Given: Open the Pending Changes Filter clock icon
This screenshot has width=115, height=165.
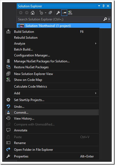Looking at the screenshot, I should [x=41, y=13].
